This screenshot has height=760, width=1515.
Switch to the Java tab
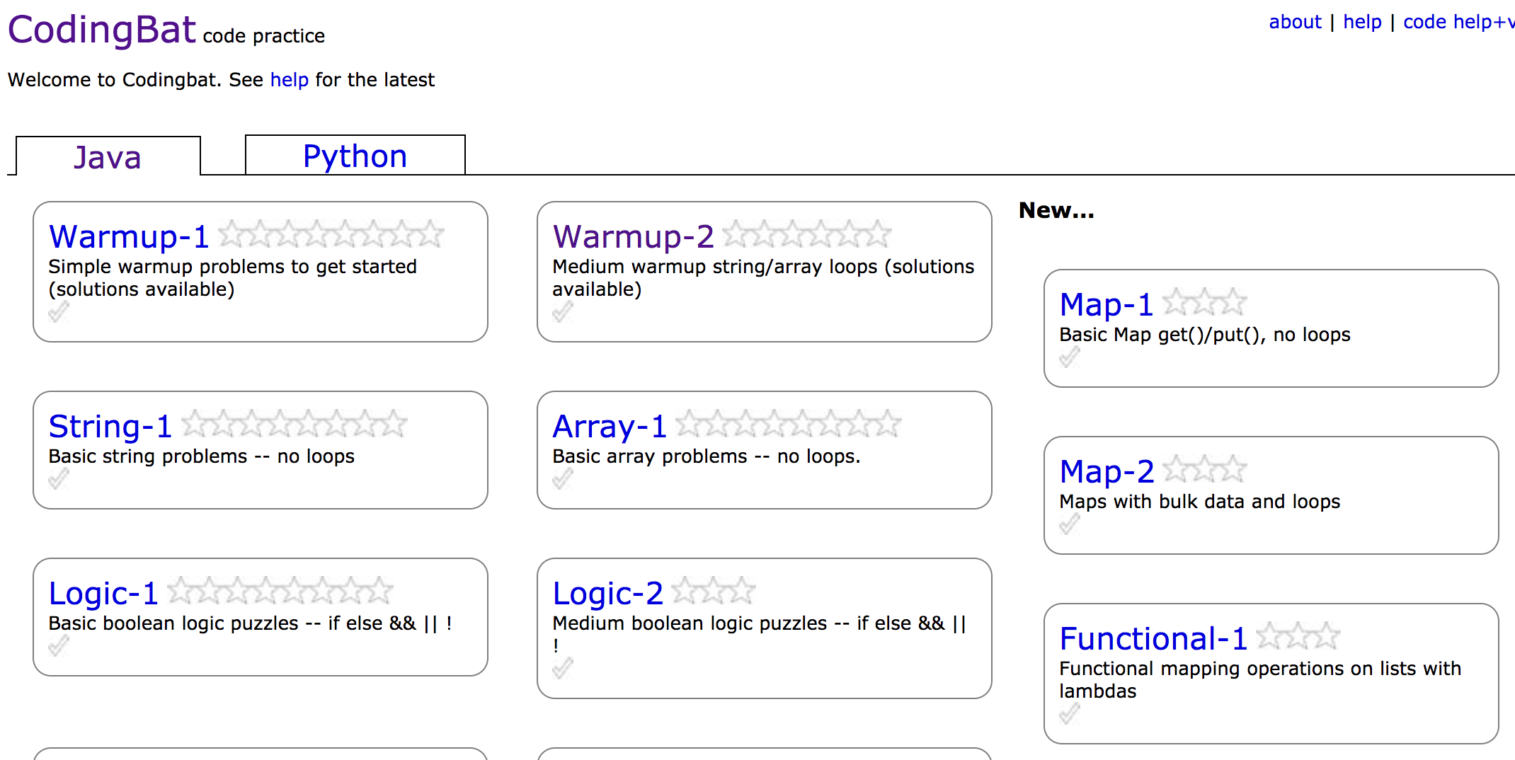(108, 156)
